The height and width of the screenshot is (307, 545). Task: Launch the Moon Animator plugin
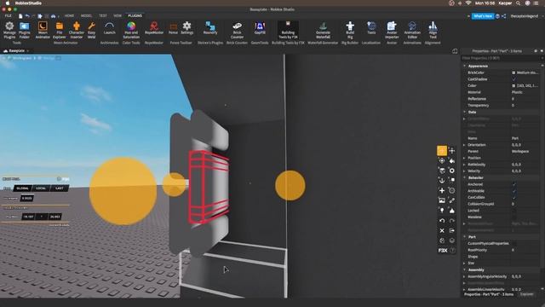43,30
